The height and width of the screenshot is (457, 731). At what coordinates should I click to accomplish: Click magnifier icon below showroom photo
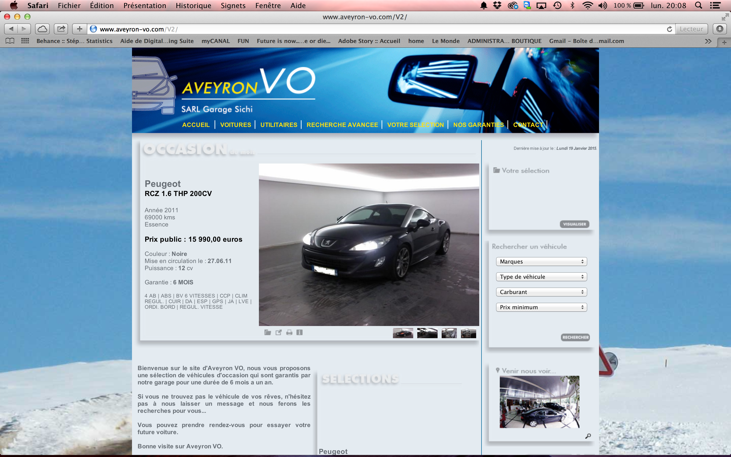coord(588,436)
